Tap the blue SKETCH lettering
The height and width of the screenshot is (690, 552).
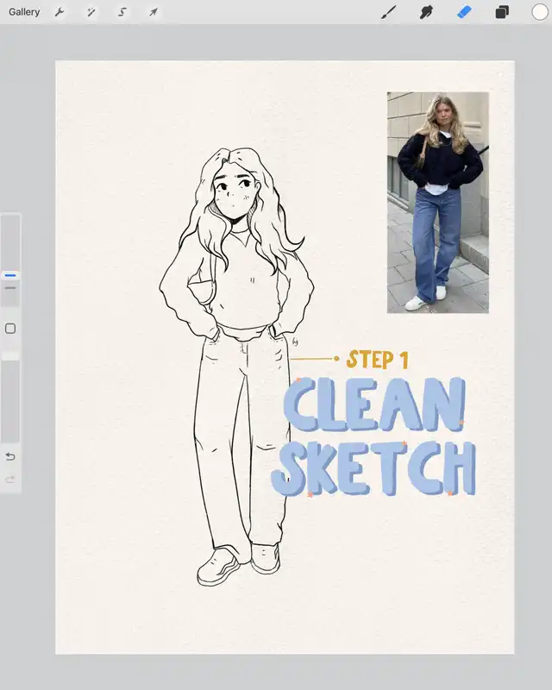click(374, 467)
